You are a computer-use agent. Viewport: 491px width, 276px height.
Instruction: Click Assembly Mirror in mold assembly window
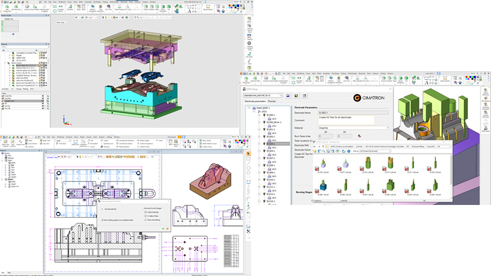[x=60, y=8]
